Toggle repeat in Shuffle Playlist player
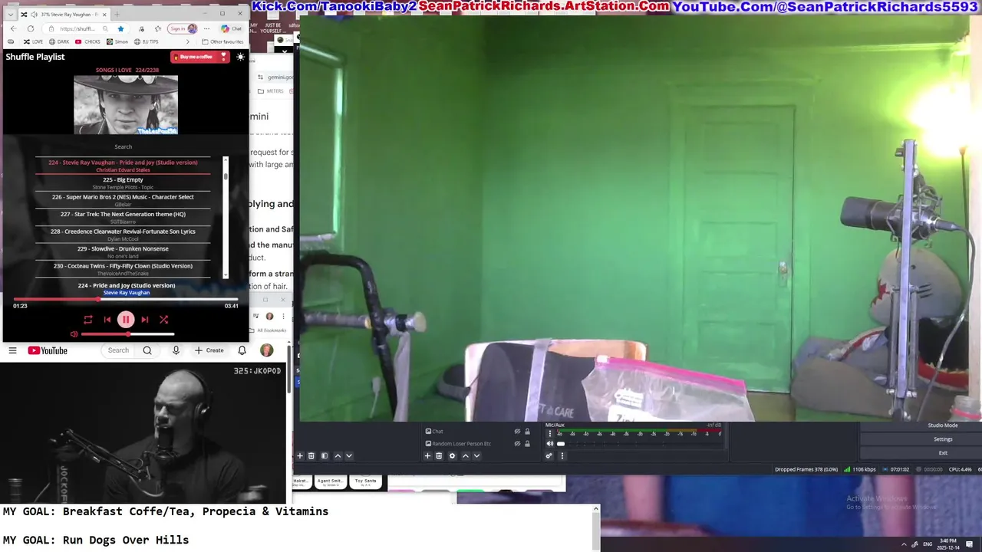The image size is (982, 552). point(88,320)
